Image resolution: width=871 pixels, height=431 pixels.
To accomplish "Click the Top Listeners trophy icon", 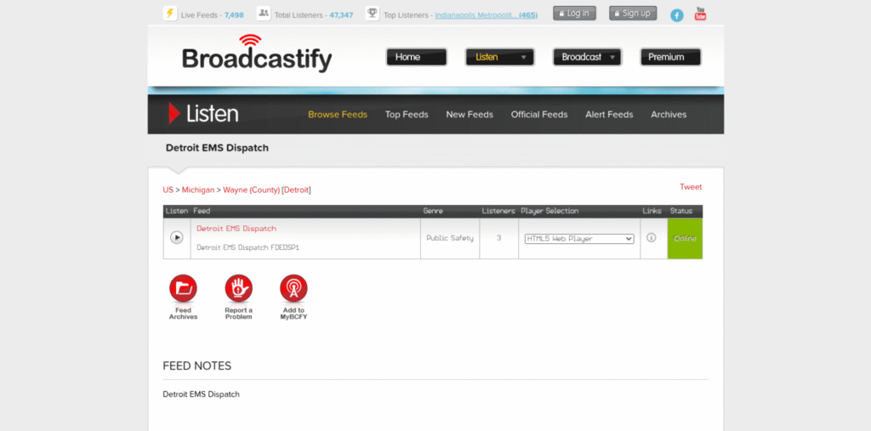I will (x=373, y=14).
